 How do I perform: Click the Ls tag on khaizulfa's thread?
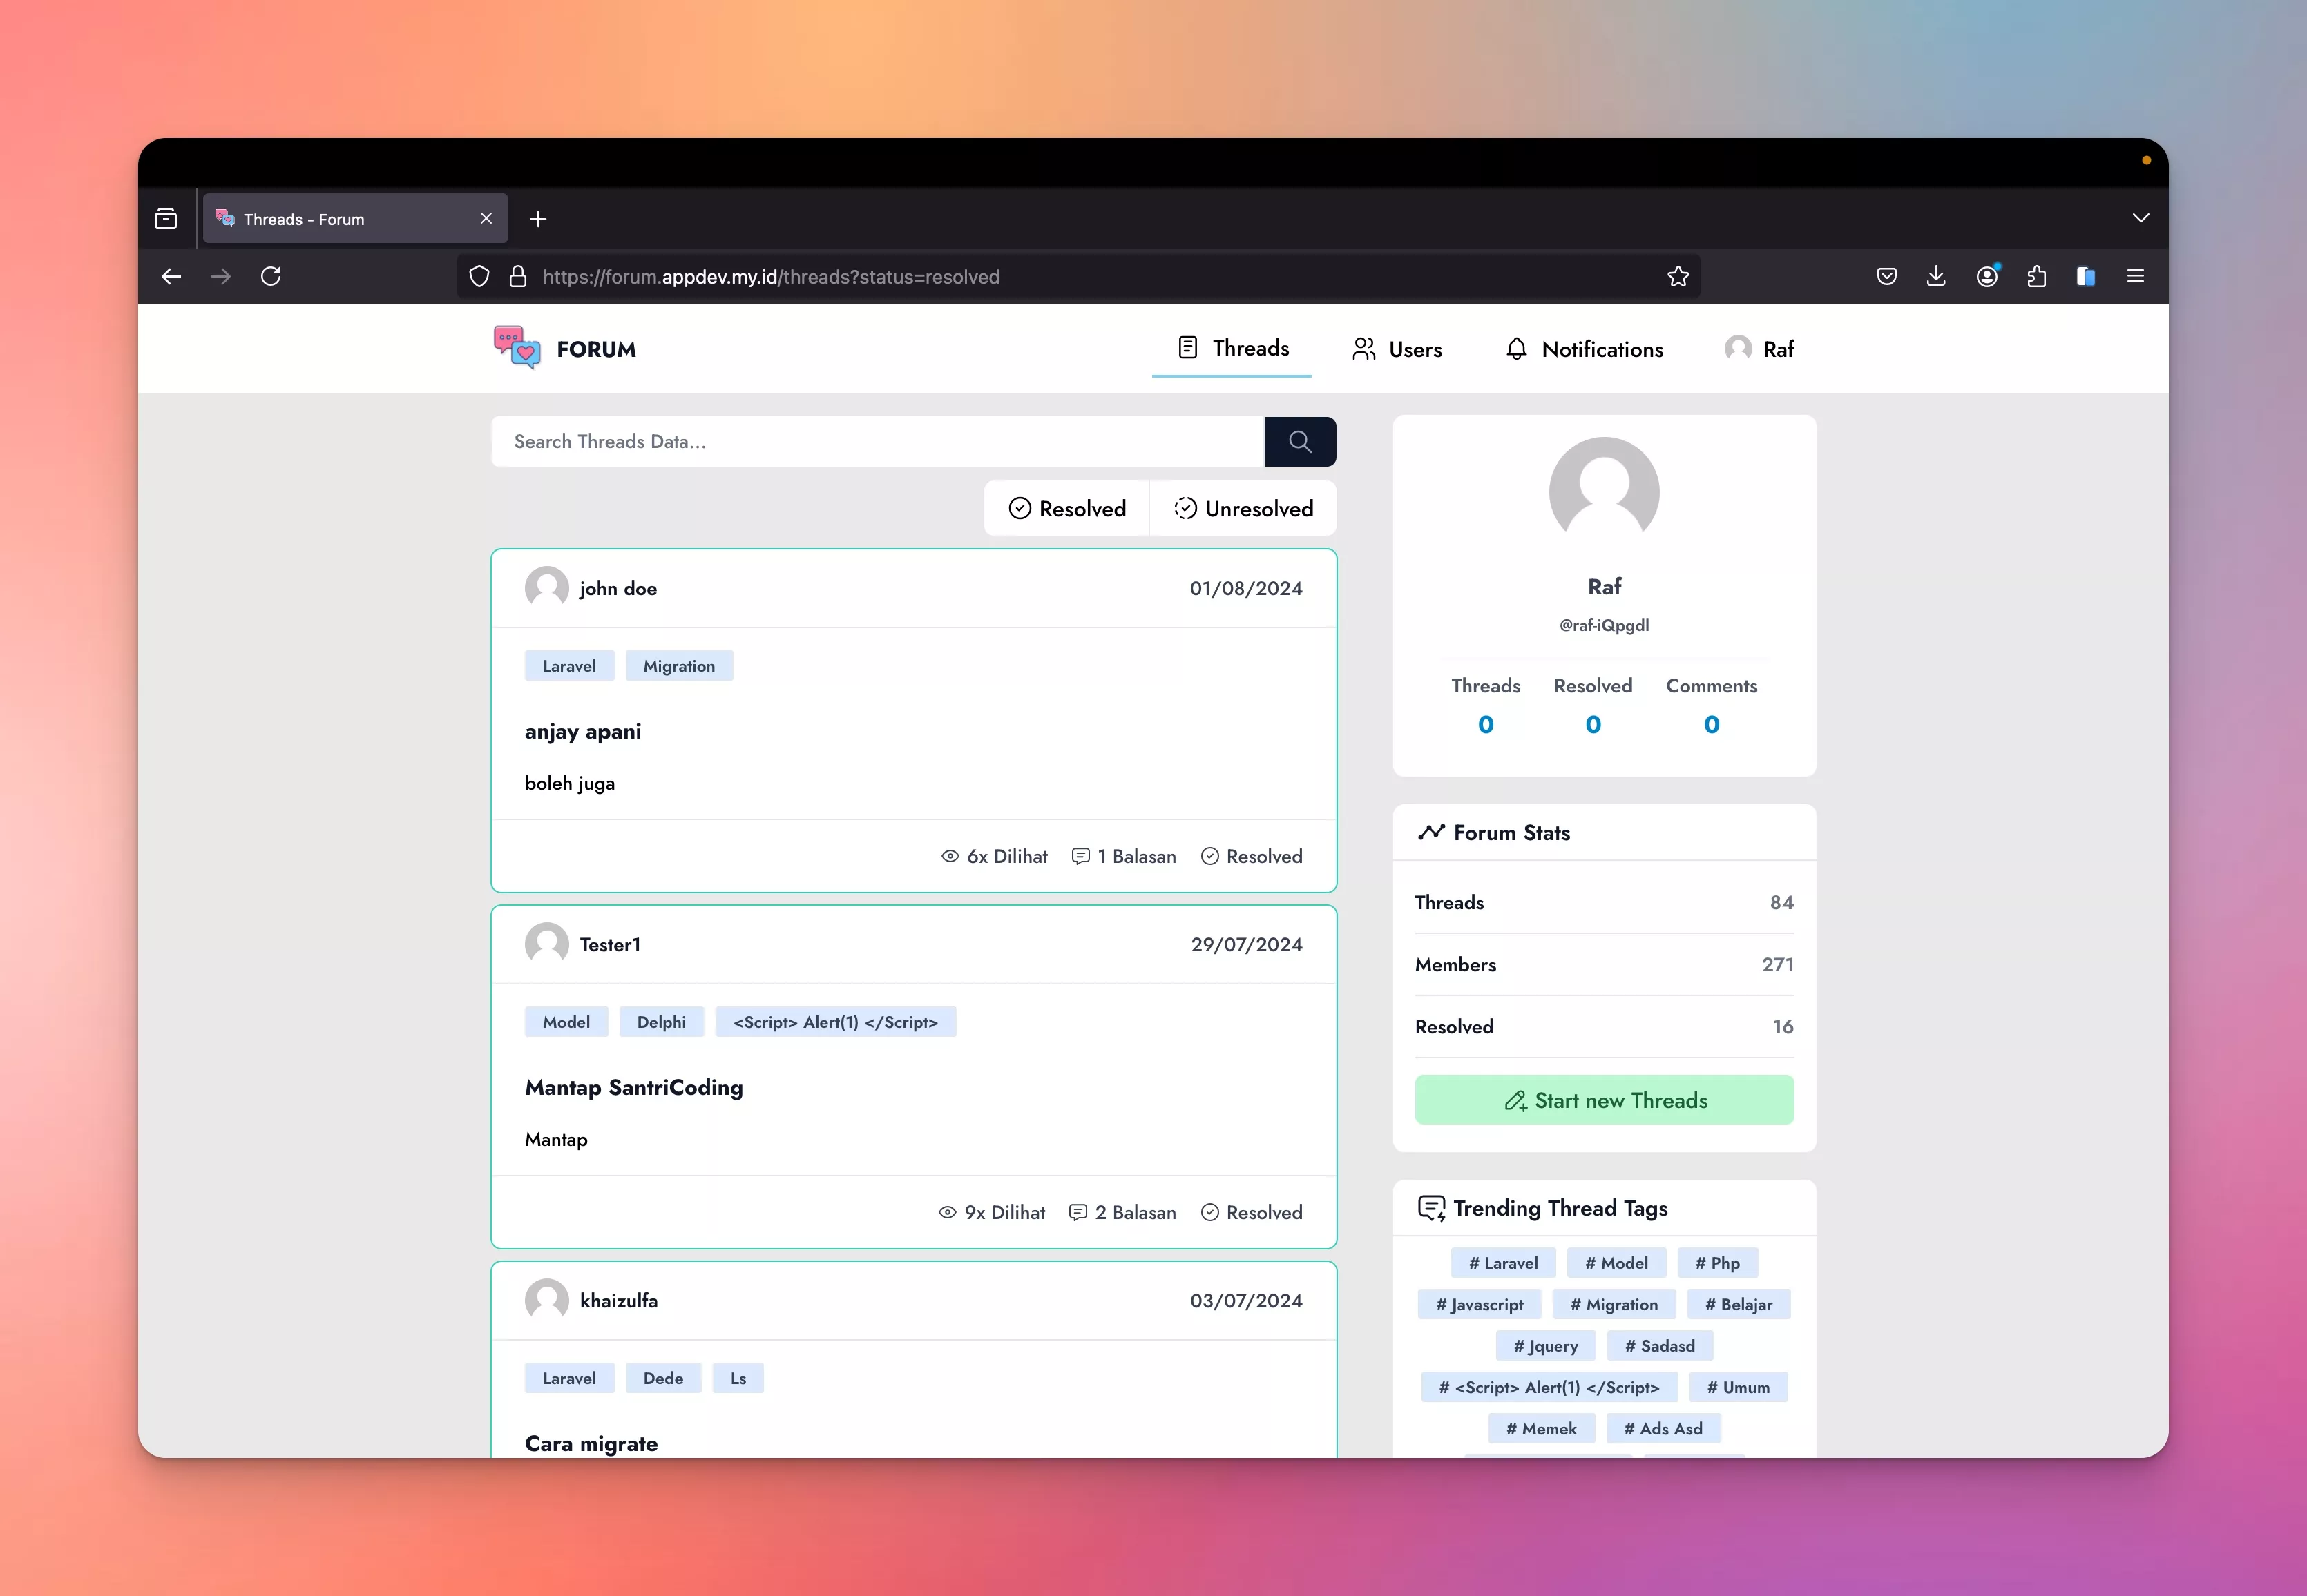738,1378
